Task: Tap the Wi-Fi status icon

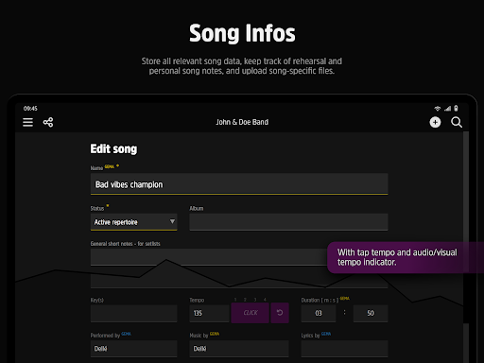Action: [x=438, y=109]
